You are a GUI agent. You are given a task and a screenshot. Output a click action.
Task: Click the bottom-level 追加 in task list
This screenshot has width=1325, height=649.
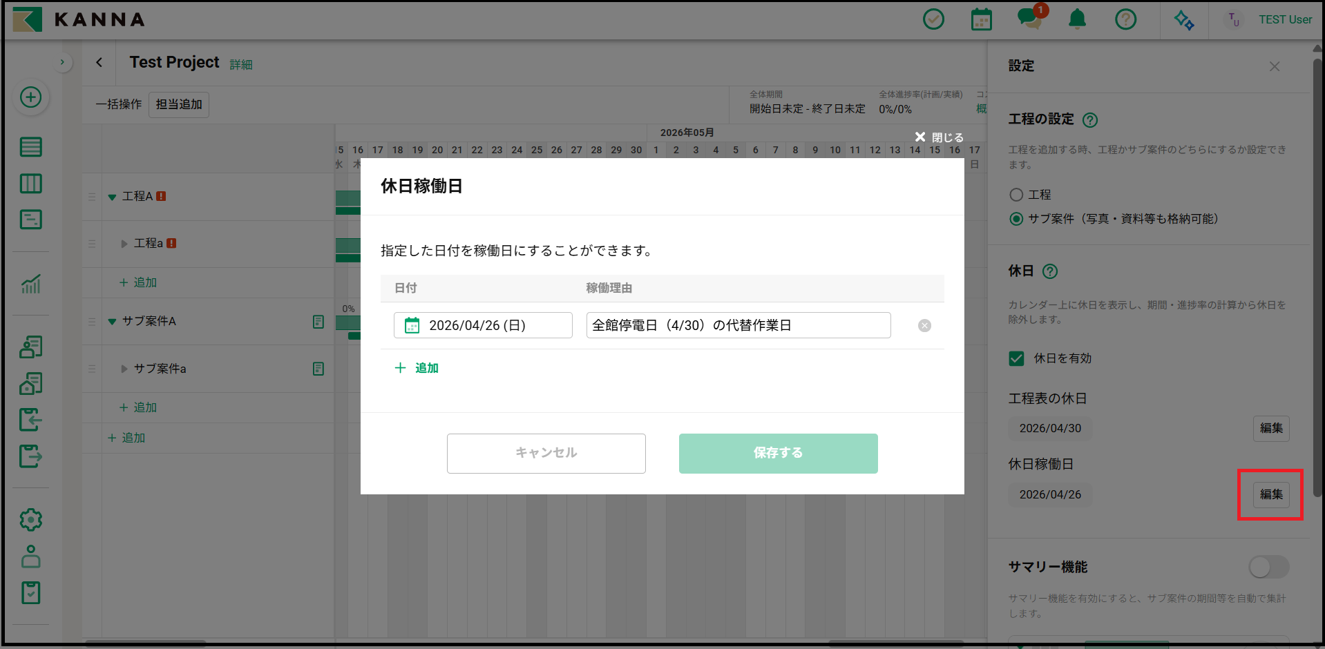pos(126,438)
